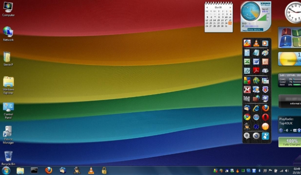Open Adobe Reader in the launcher panel

tap(256, 71)
